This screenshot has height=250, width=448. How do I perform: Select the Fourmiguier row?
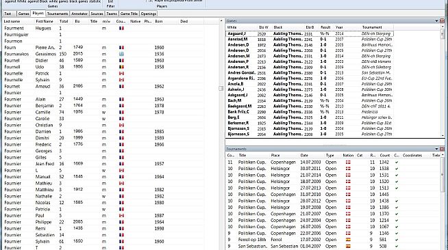(103, 34)
